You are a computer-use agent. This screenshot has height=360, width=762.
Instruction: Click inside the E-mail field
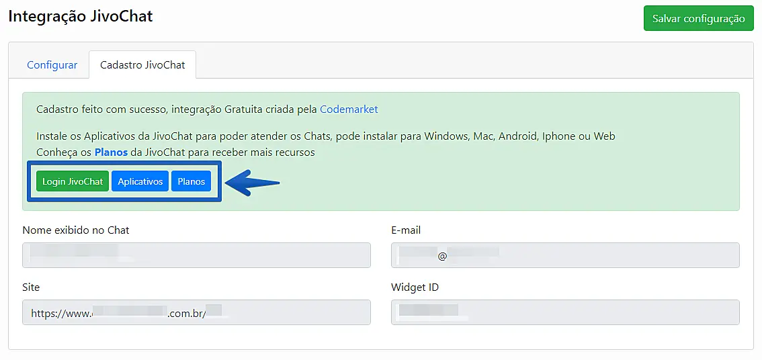tap(565, 255)
